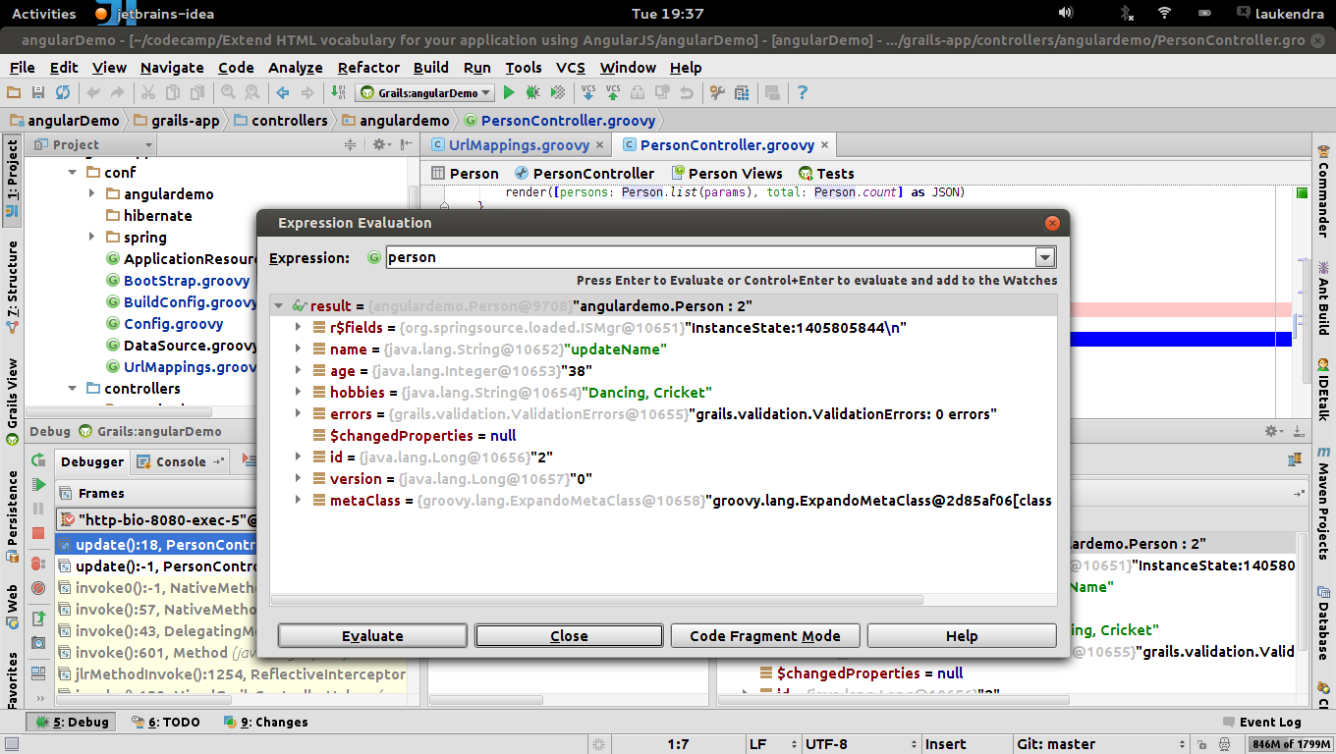The width and height of the screenshot is (1336, 754).
Task: Expand the metaClass node
Action: point(299,501)
